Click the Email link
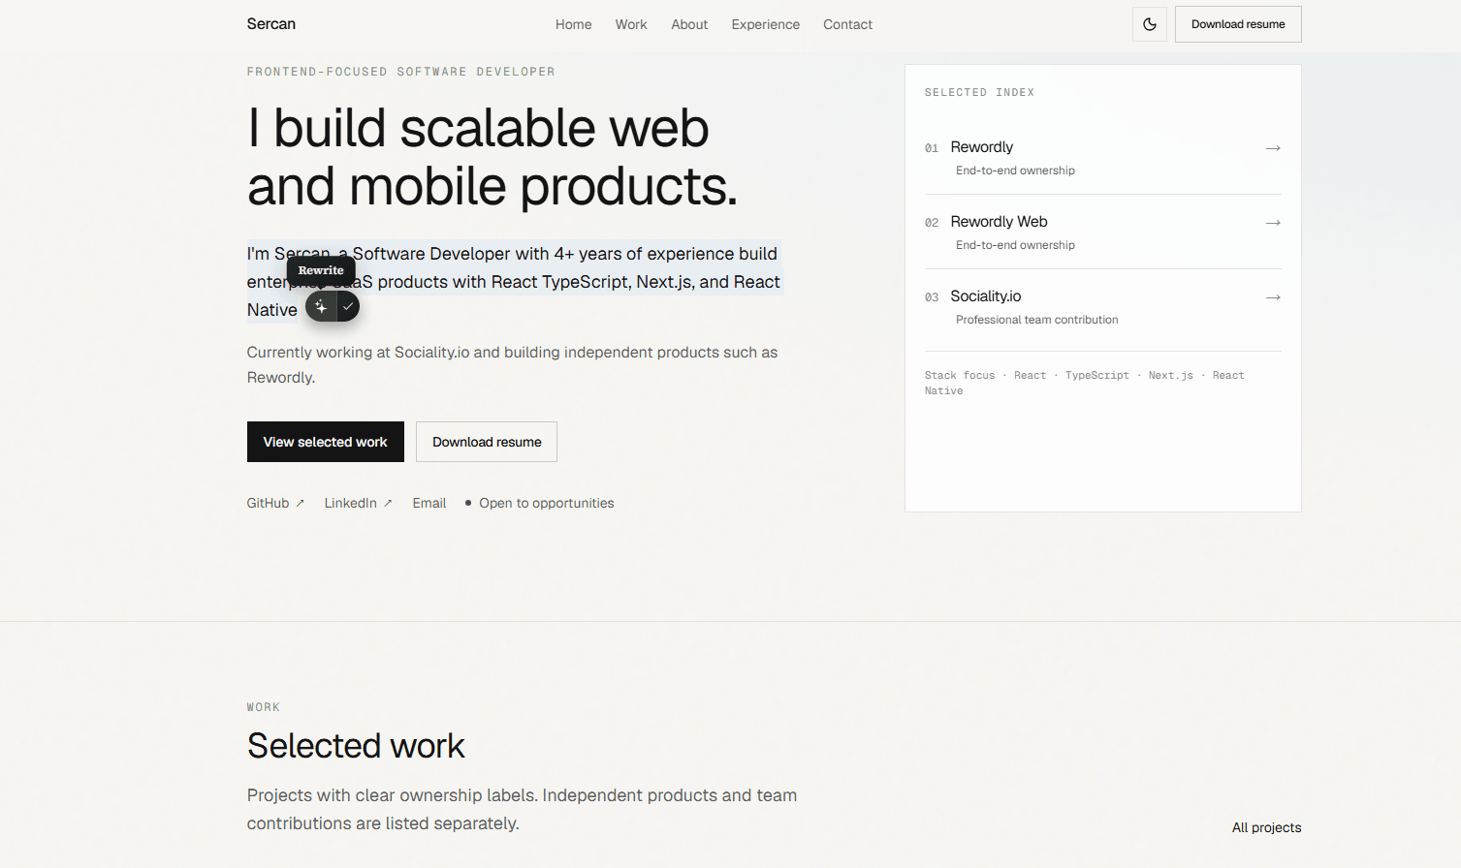The width and height of the screenshot is (1461, 868). pos(429,503)
